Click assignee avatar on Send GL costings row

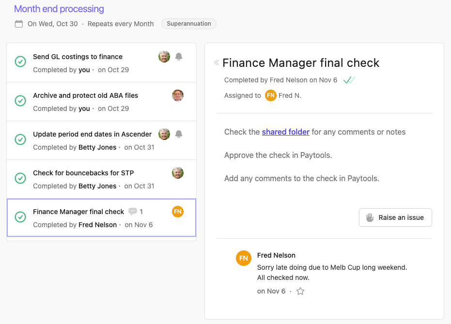[x=164, y=57]
